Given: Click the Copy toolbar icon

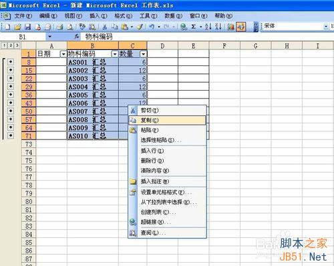Looking at the screenshot, I should [114, 27].
